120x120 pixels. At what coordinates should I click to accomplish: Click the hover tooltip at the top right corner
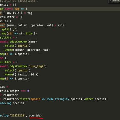(x=114, y=2)
